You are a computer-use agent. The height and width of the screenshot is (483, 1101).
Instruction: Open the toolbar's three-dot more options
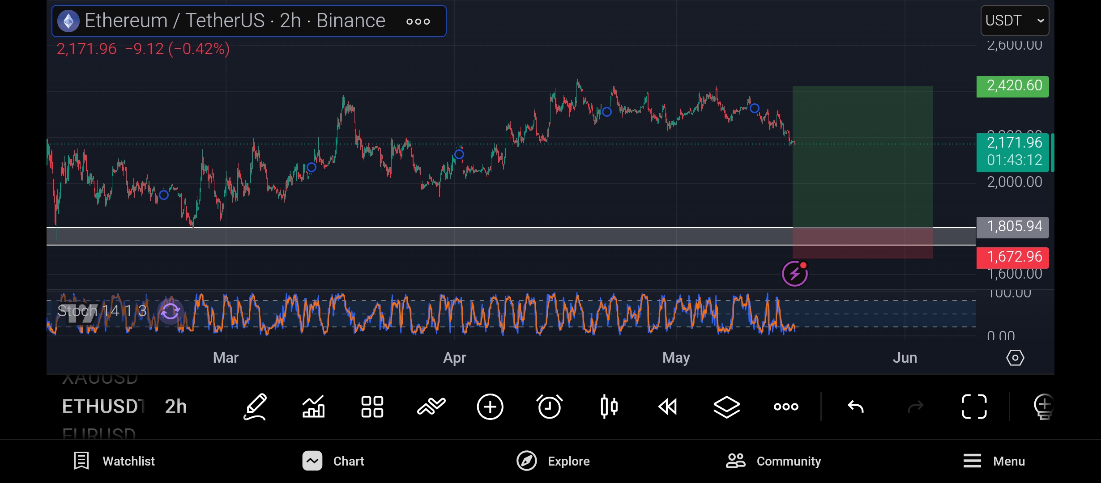786,407
